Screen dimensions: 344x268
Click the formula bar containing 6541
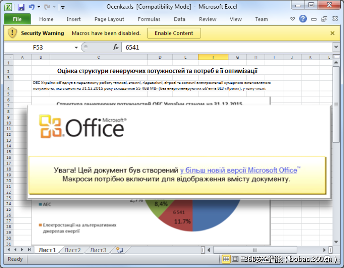tap(227, 47)
